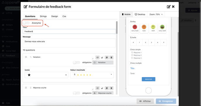Open Checkin in the sidebar
Screen dimensions: 201x106
tap(8, 29)
